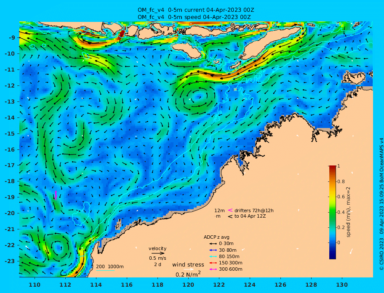Click latitude axis label '-11'
This screenshot has height=293, width=384.
(x=10, y=70)
